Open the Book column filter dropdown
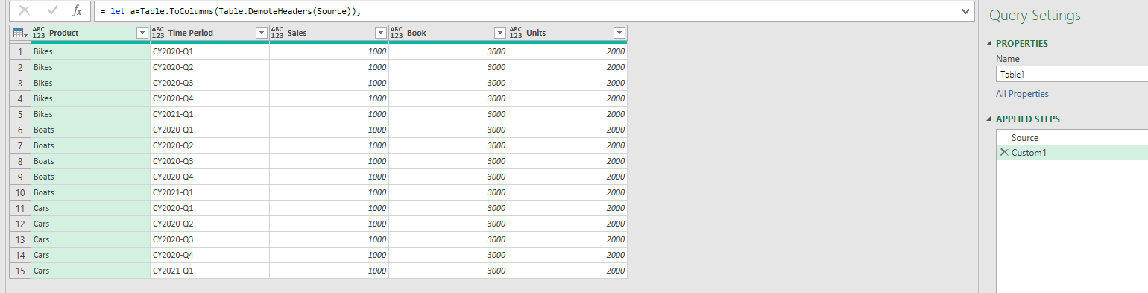 (x=499, y=33)
